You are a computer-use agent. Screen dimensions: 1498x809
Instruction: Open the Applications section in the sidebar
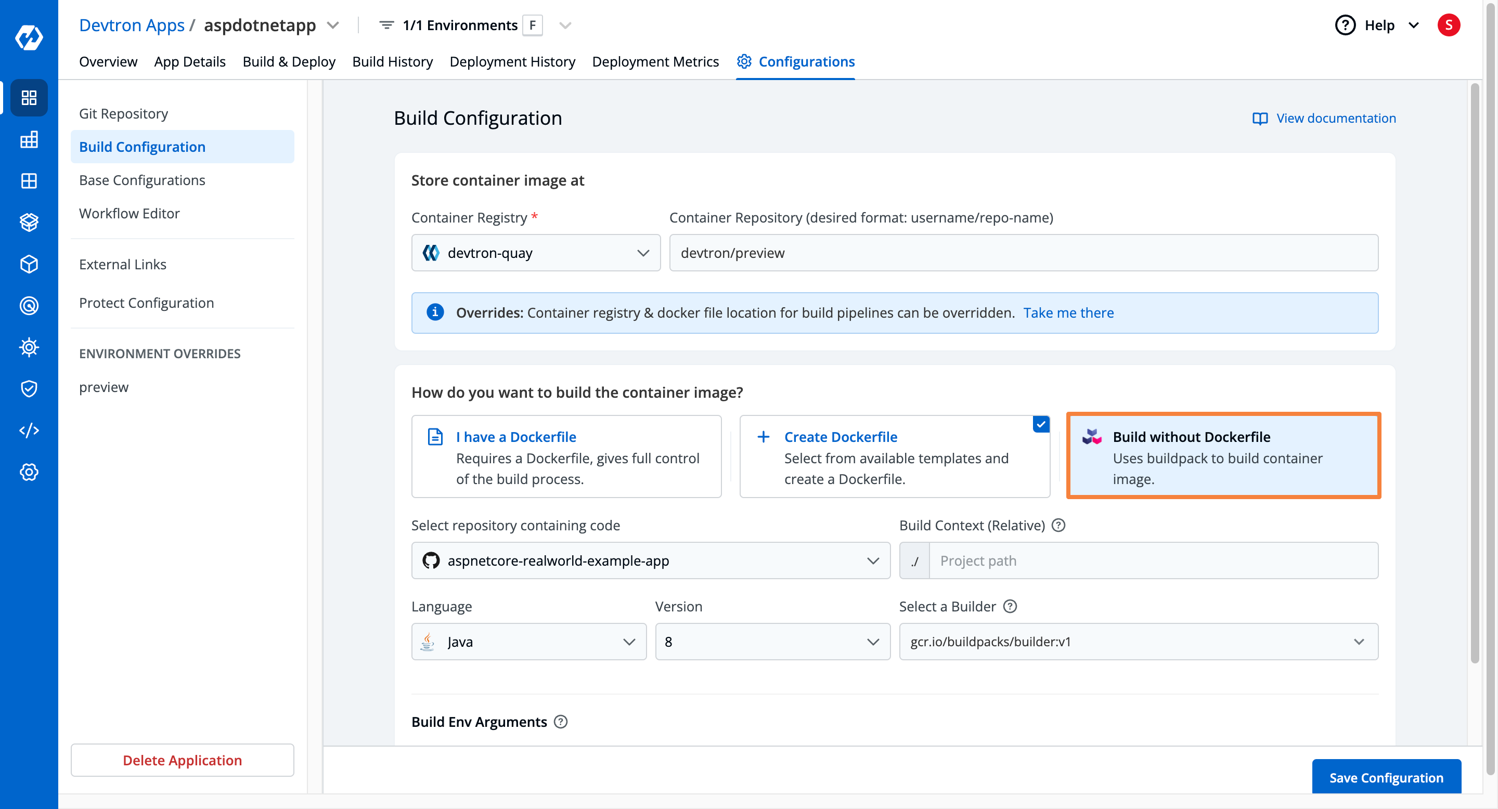click(x=29, y=98)
